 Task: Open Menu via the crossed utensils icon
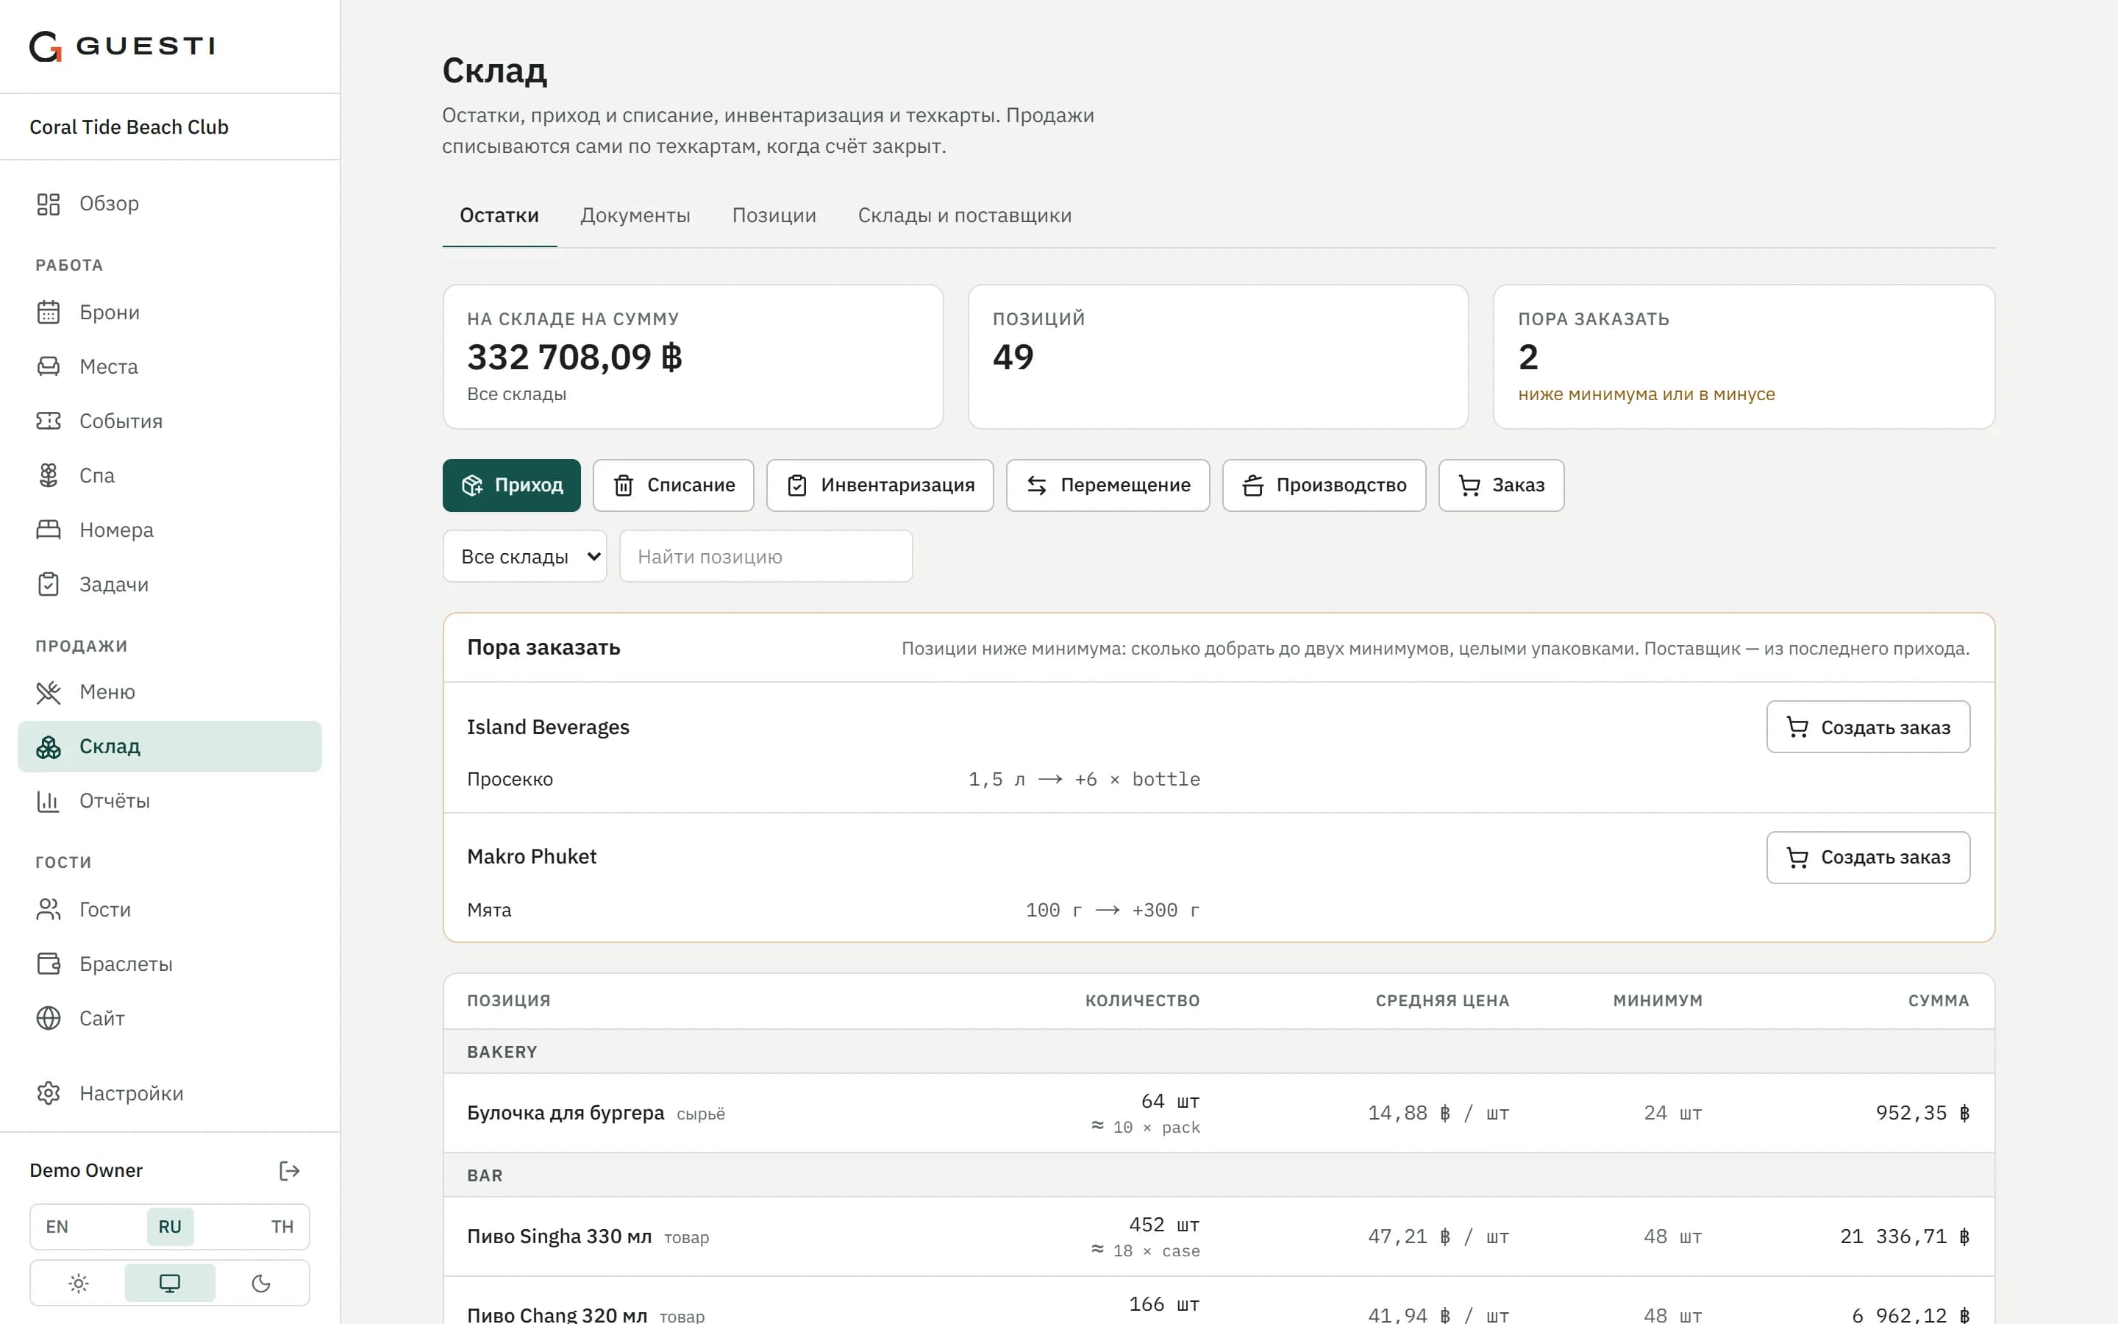click(48, 691)
